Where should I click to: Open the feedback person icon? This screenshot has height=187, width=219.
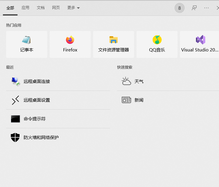pos(194,8)
